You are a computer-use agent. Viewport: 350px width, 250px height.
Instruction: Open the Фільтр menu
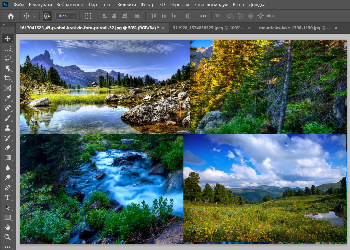(x=147, y=5)
